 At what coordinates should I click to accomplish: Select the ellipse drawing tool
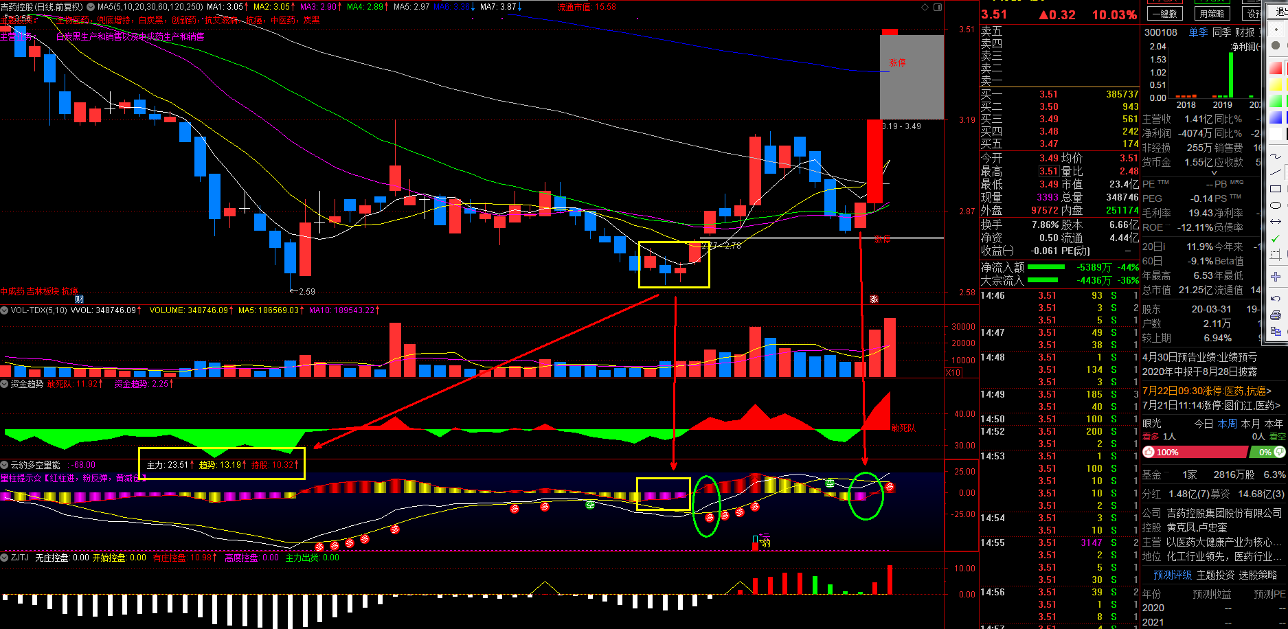[x=1276, y=205]
